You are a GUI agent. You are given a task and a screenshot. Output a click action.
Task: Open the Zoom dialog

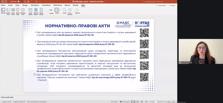(65, 11)
